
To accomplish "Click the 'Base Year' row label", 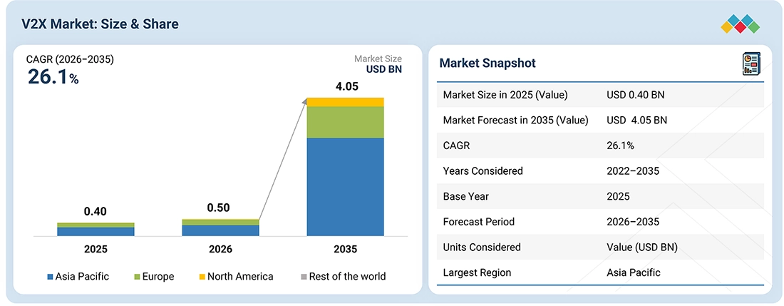I will (466, 196).
